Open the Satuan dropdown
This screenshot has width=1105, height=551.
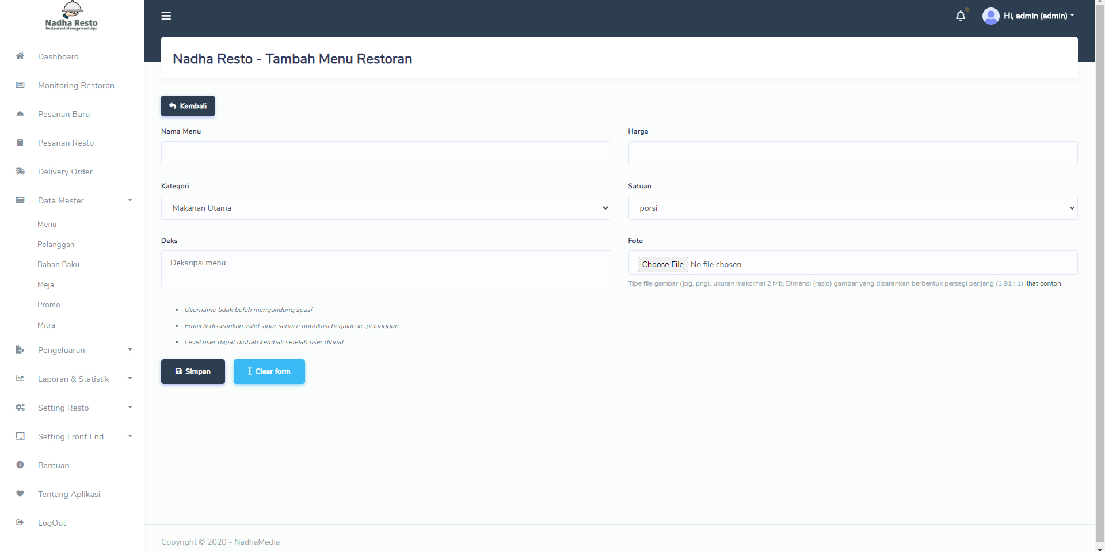[853, 208]
